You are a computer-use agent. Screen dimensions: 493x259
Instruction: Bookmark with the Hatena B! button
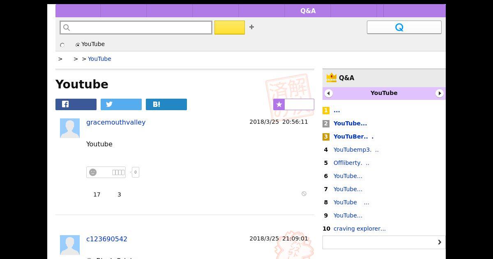point(166,104)
